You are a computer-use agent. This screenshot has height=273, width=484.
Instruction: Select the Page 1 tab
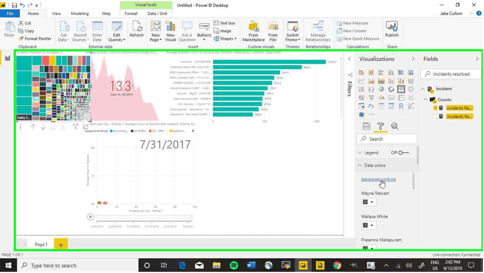[41, 245]
